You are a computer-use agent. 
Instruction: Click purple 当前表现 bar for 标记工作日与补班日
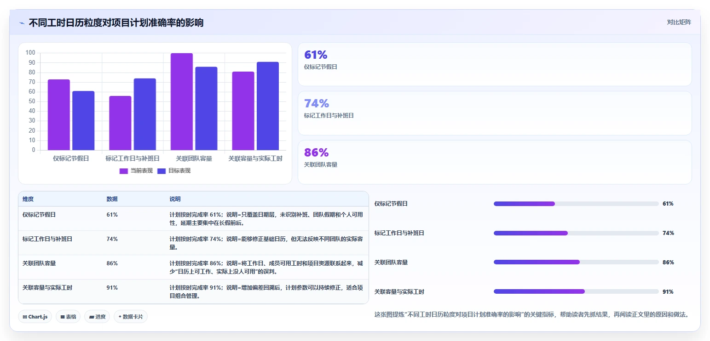point(120,123)
